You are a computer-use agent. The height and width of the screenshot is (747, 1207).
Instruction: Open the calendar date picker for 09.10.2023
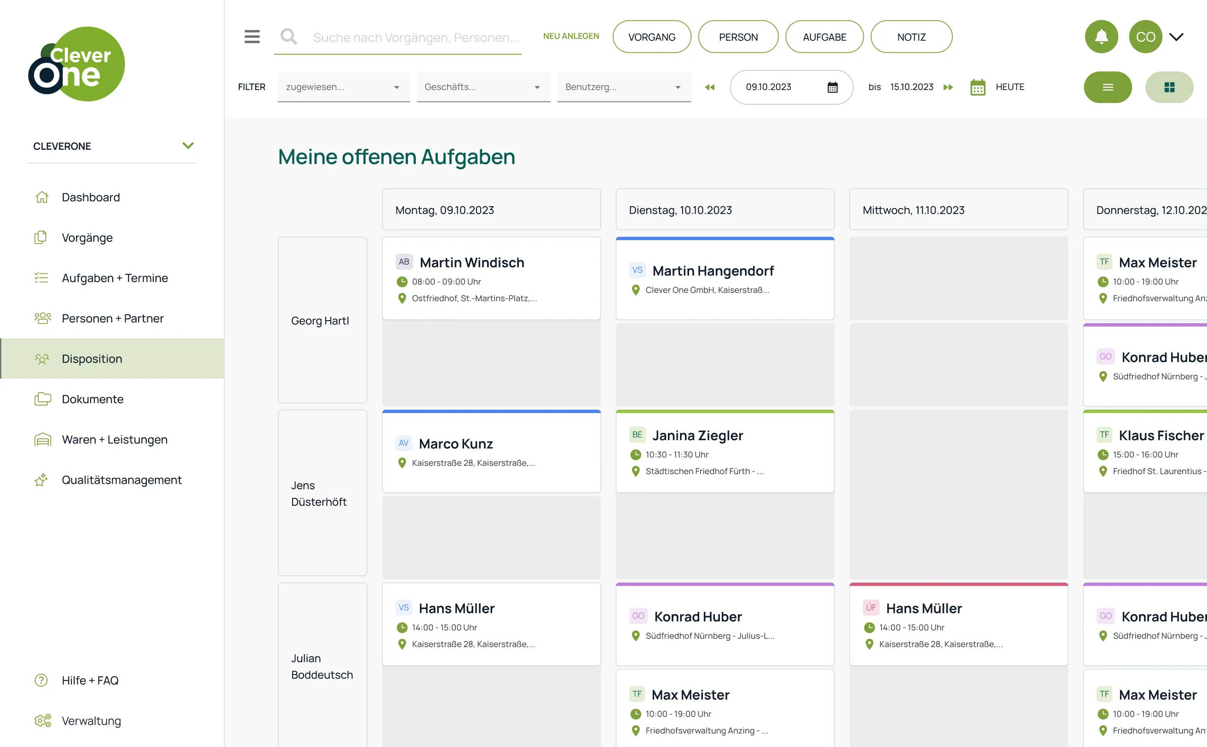click(x=833, y=87)
